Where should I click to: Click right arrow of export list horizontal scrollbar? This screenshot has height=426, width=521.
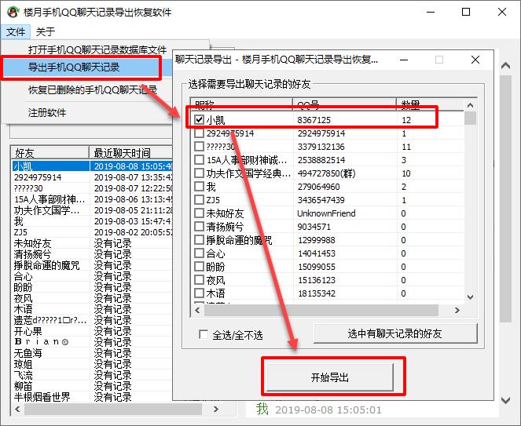click(x=457, y=310)
